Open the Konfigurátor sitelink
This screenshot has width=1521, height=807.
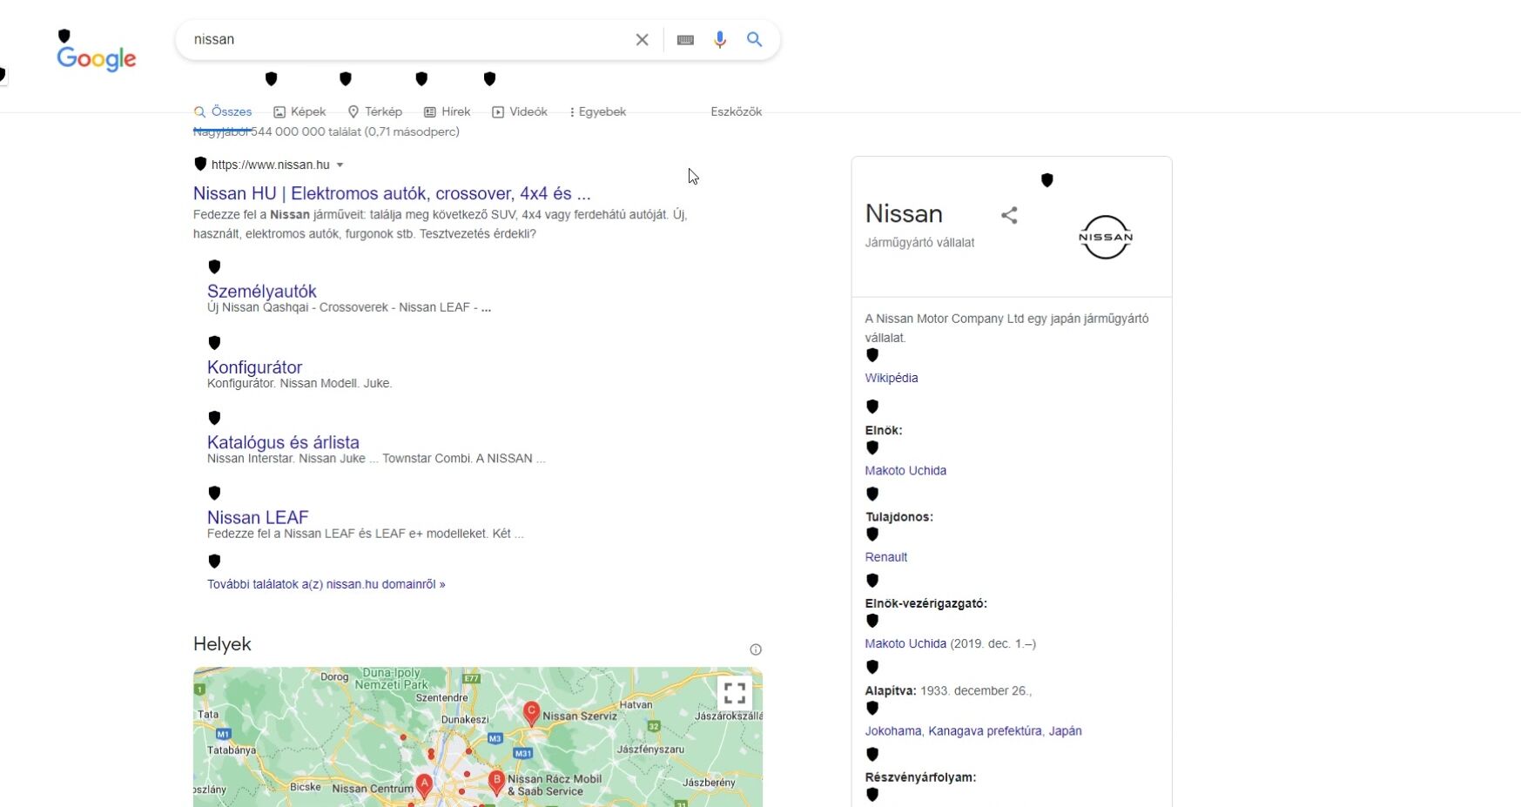255,367
